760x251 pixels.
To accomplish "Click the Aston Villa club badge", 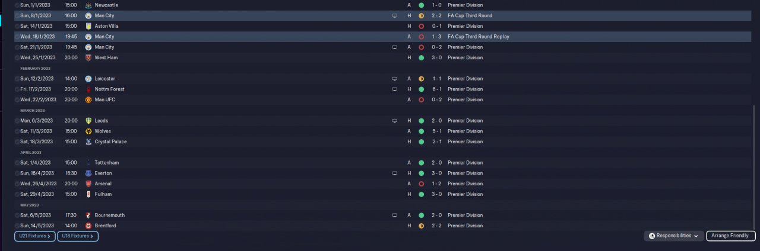I will pos(88,26).
